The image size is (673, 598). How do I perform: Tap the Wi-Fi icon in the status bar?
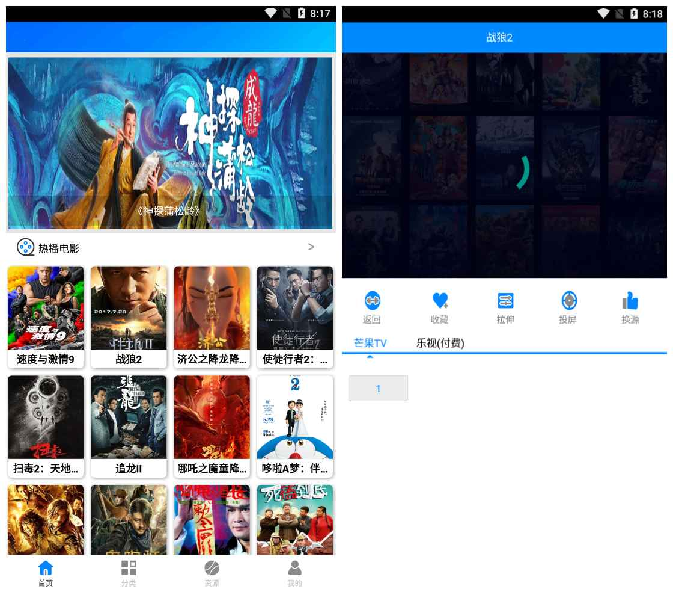(269, 12)
